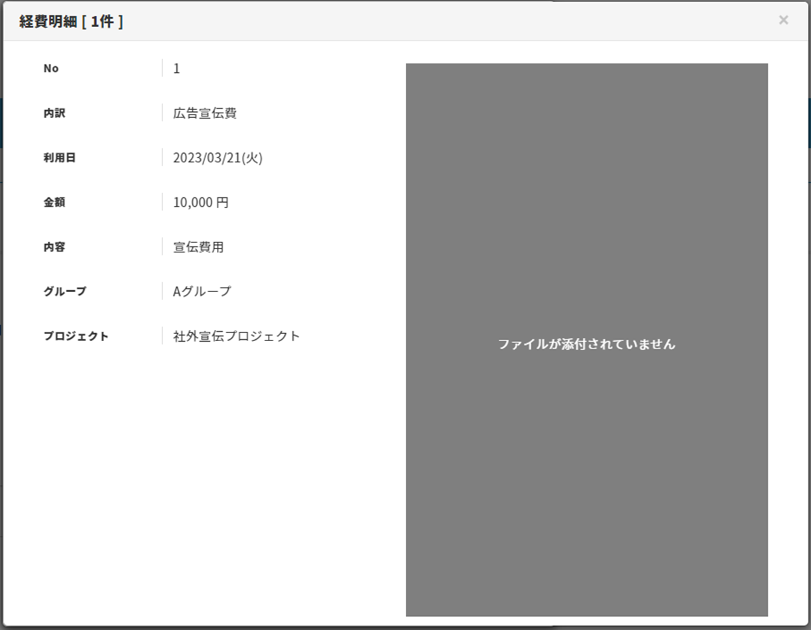The image size is (811, 630).
Task: Select the No value 1
Action: click(x=176, y=68)
